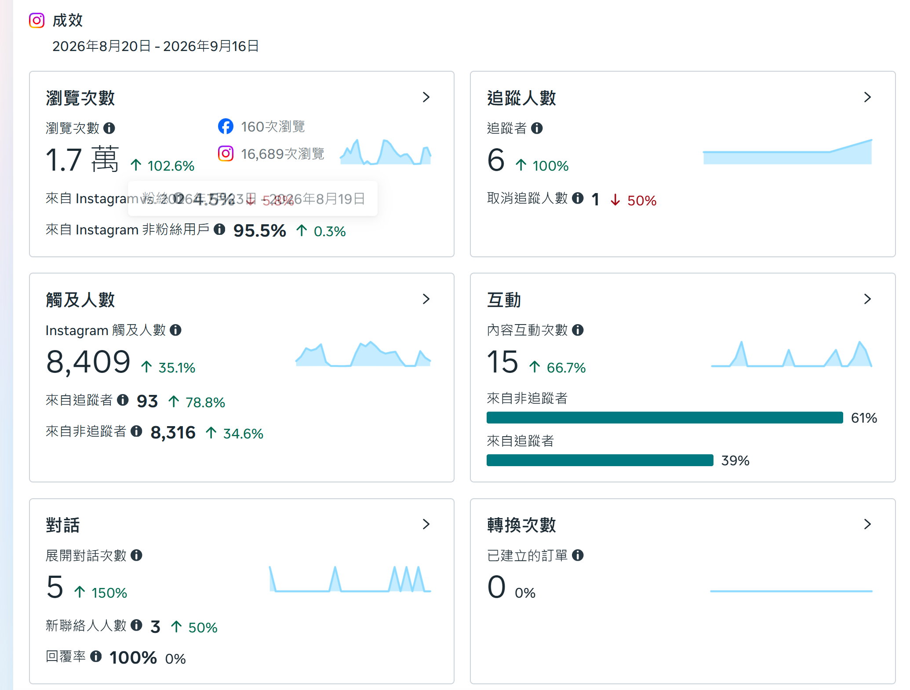Click the 瀏覽次數 sparkline chart

click(386, 152)
